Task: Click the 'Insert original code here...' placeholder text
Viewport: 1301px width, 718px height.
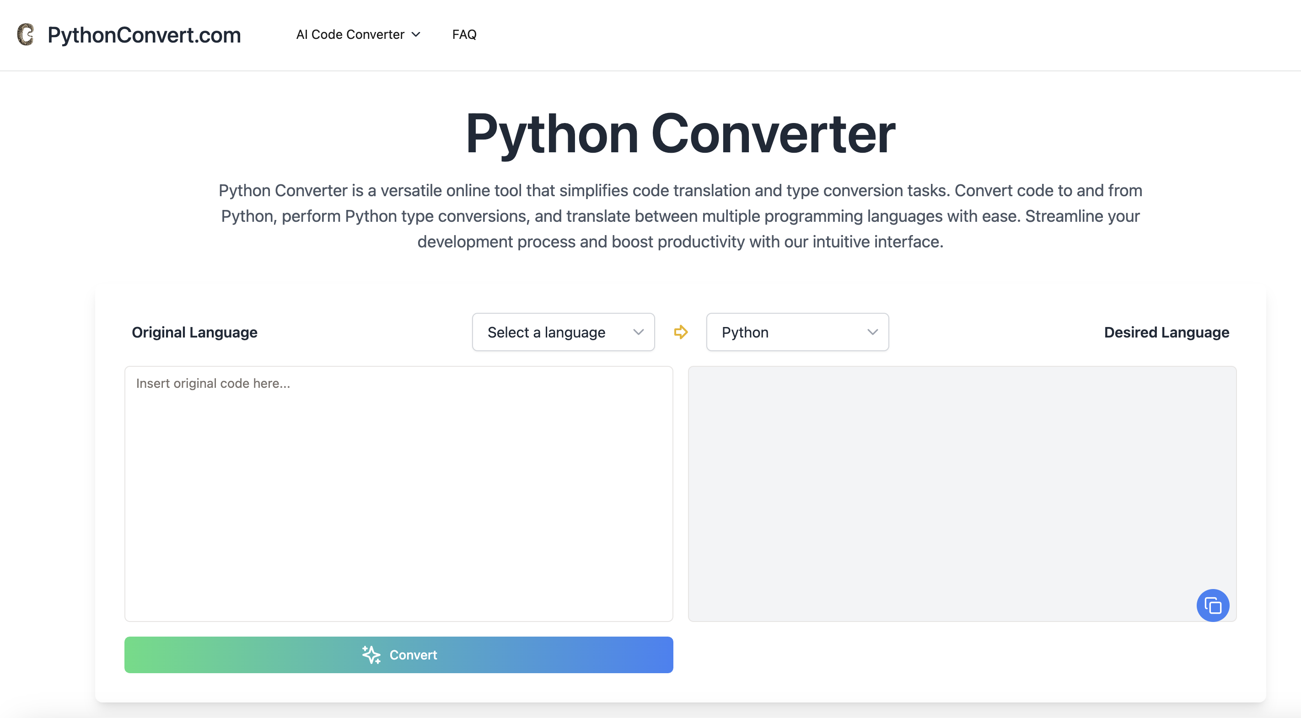Action: 213,383
